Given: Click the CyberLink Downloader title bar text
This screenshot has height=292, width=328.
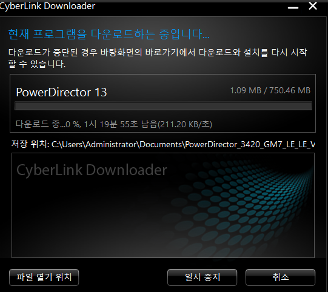Looking at the screenshot, I should tap(47, 6).
